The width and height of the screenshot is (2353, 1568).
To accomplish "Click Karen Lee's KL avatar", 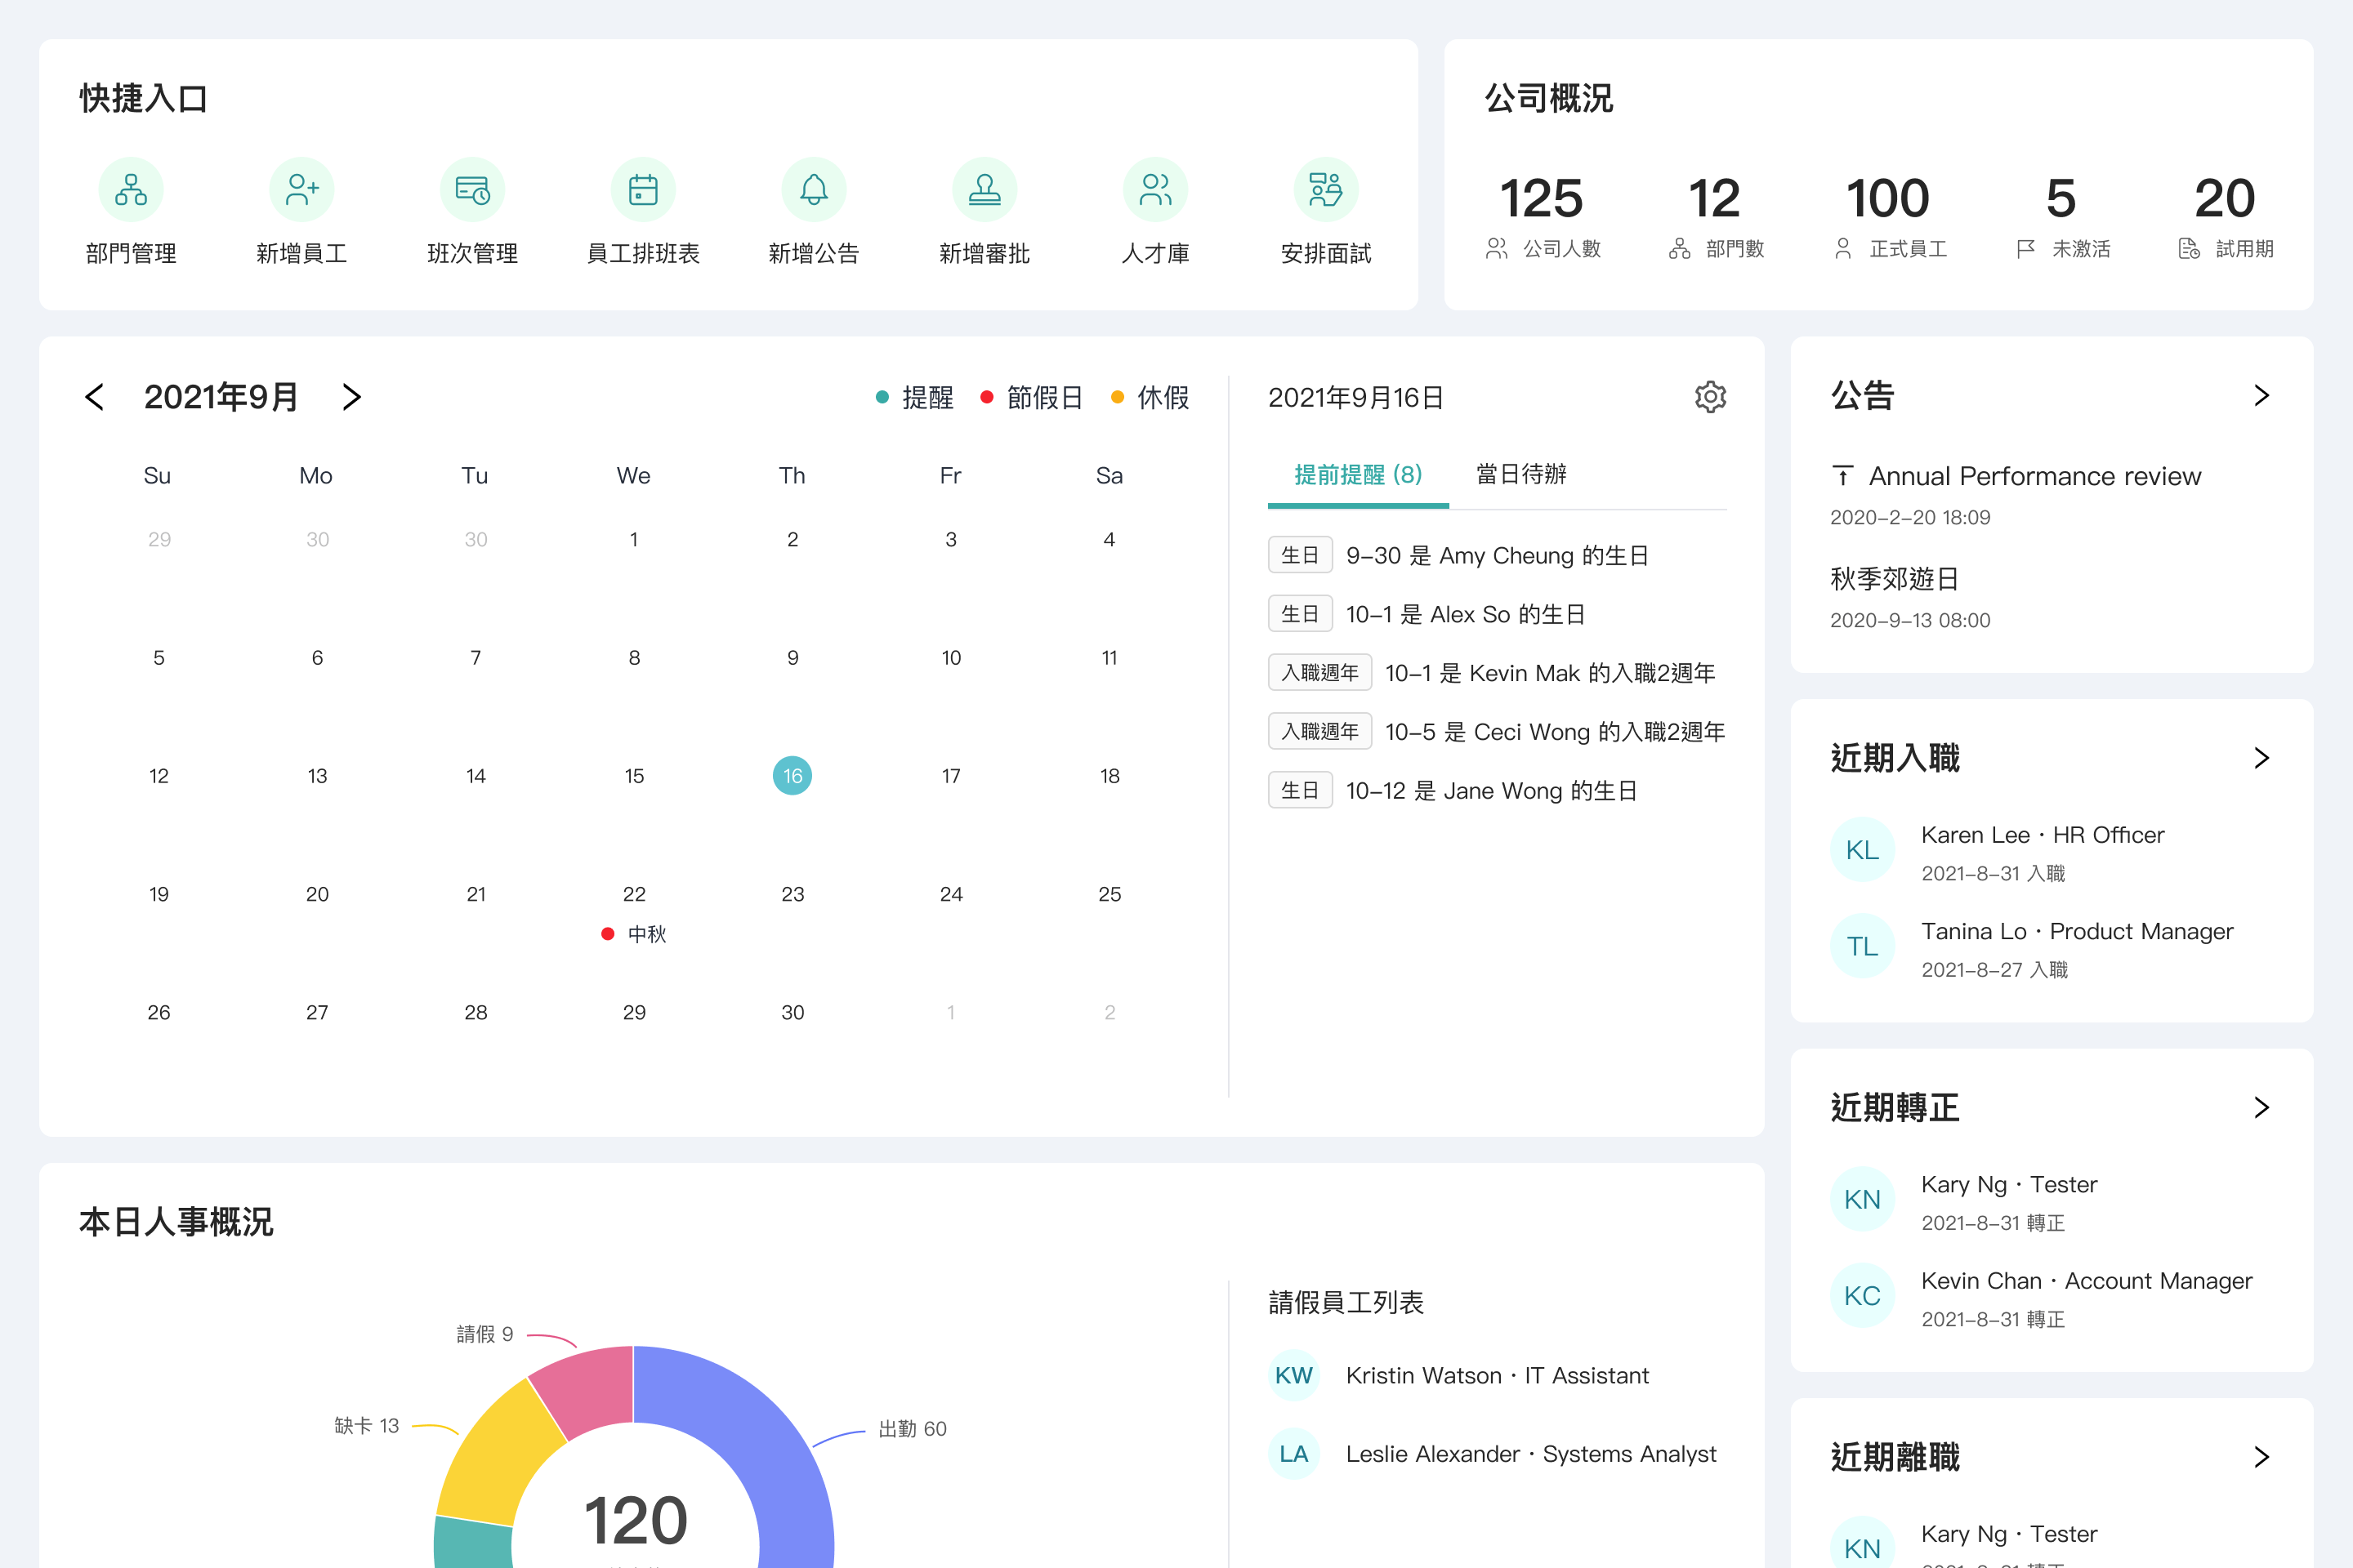I will (x=1863, y=850).
